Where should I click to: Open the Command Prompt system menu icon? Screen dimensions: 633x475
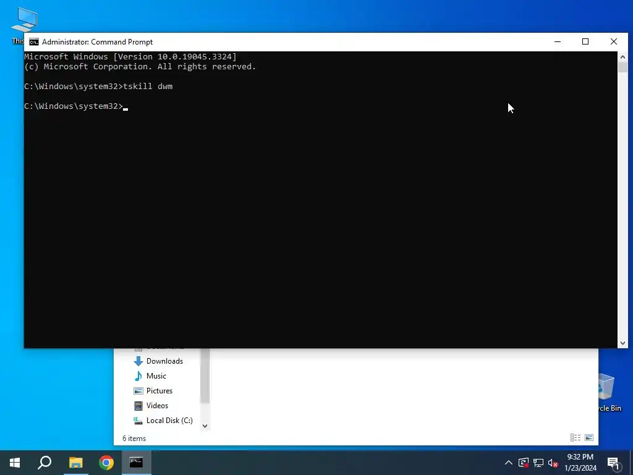tap(34, 42)
